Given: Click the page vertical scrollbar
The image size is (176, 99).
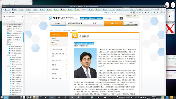Looking at the screenshot, I should 165,32.
